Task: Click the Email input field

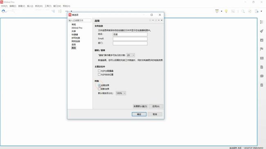Action: (x=130, y=39)
